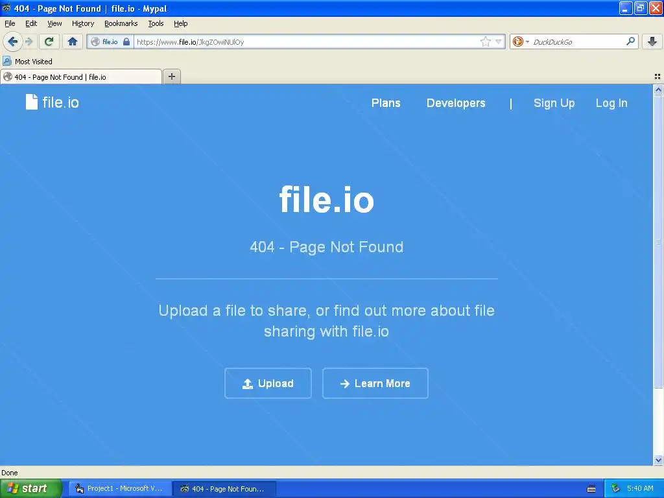Image resolution: width=664 pixels, height=498 pixels.
Task: Open the Bookmarks menu
Action: pos(121,23)
